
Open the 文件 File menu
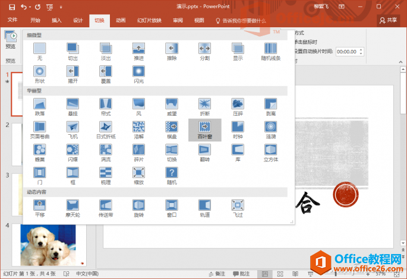click(12, 20)
